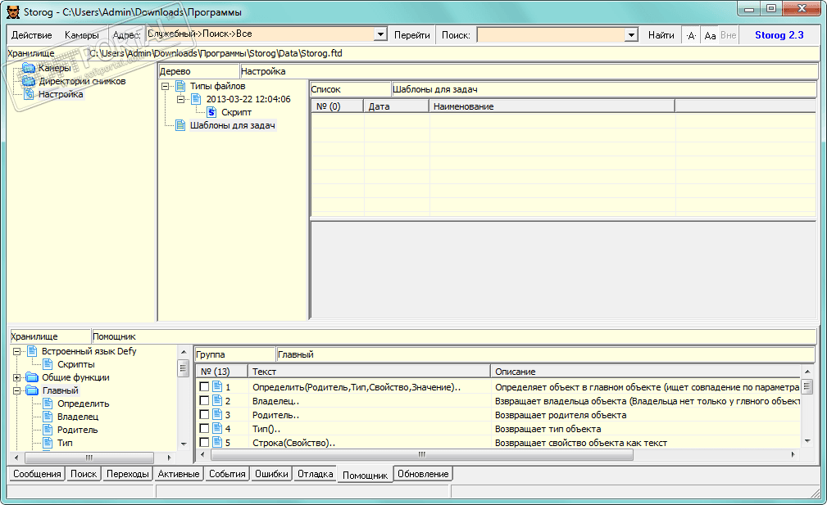Click the document icon in table row 1

click(x=217, y=386)
